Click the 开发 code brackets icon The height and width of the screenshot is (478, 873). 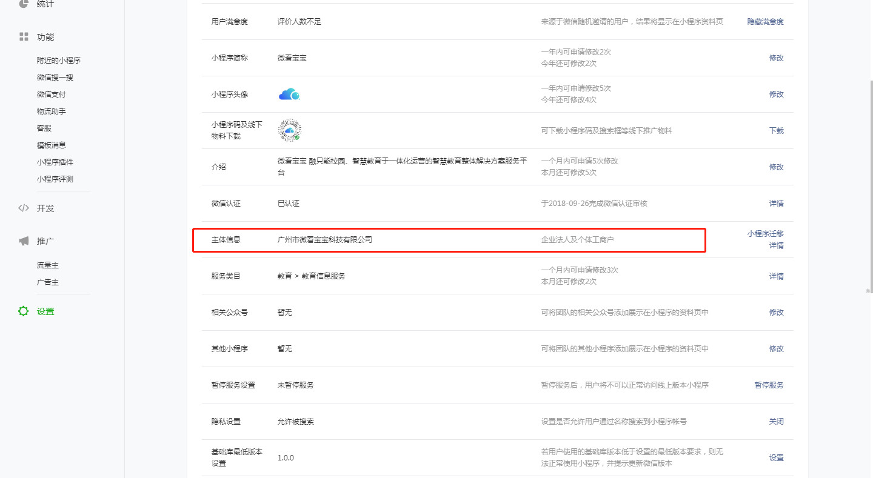click(x=24, y=208)
